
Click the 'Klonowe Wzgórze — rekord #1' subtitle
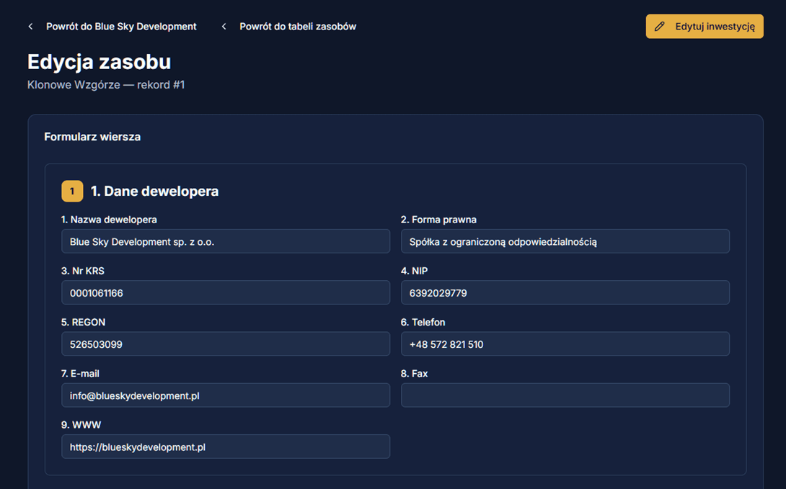point(106,85)
